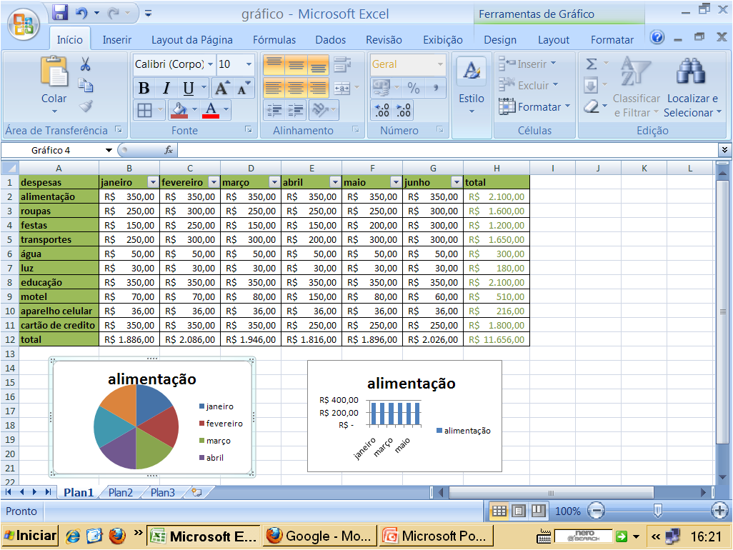Copy selection with the copy icon
This screenshot has width=733, height=550.
[x=85, y=84]
